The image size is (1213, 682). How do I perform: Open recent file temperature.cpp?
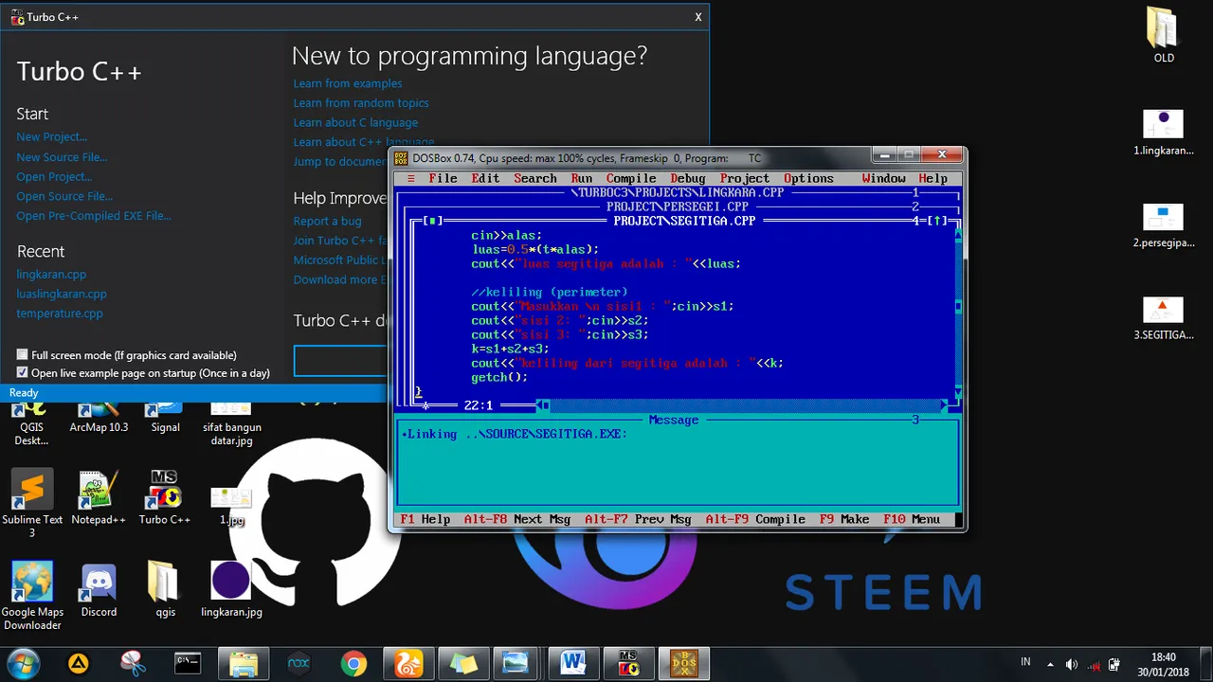pyautogui.click(x=60, y=314)
